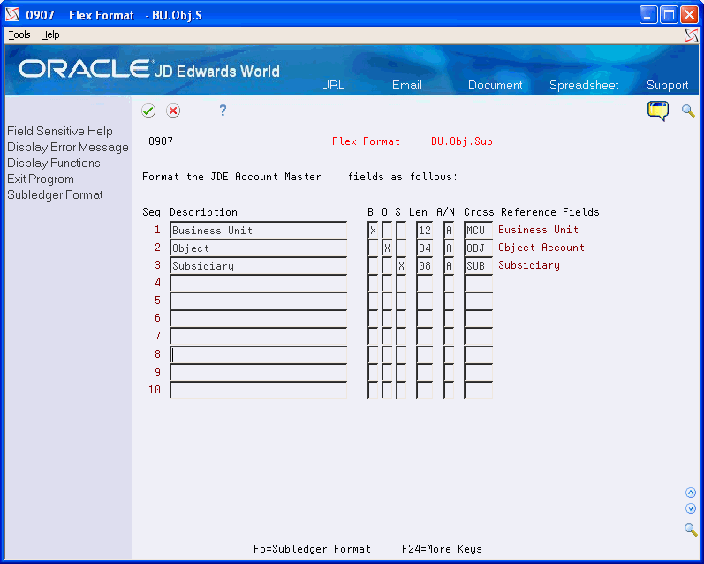
Task: Click the row 8 description field
Action: [258, 354]
